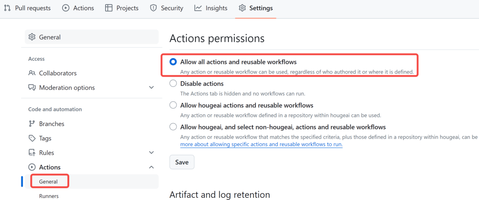479x200 pixels.
Task: Click the Branches icon in sidebar
Action: 32,124
